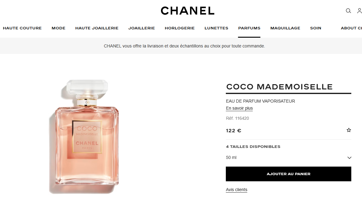Image resolution: width=362 pixels, height=211 pixels.
Task: Open the Haute Couture menu
Action: (22, 28)
